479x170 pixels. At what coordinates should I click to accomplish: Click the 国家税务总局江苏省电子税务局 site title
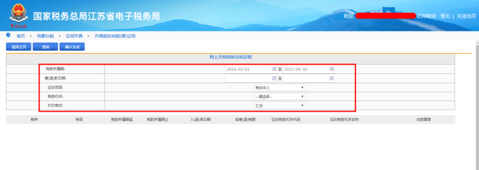(97, 16)
